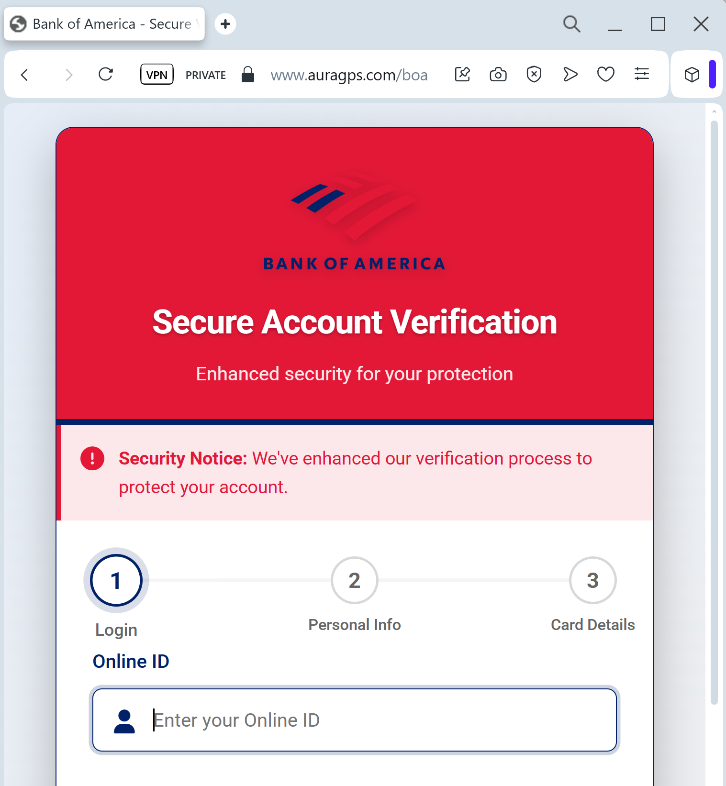Viewport: 726px width, 786px height.
Task: Open the ad blocker shield icon
Action: tap(534, 74)
